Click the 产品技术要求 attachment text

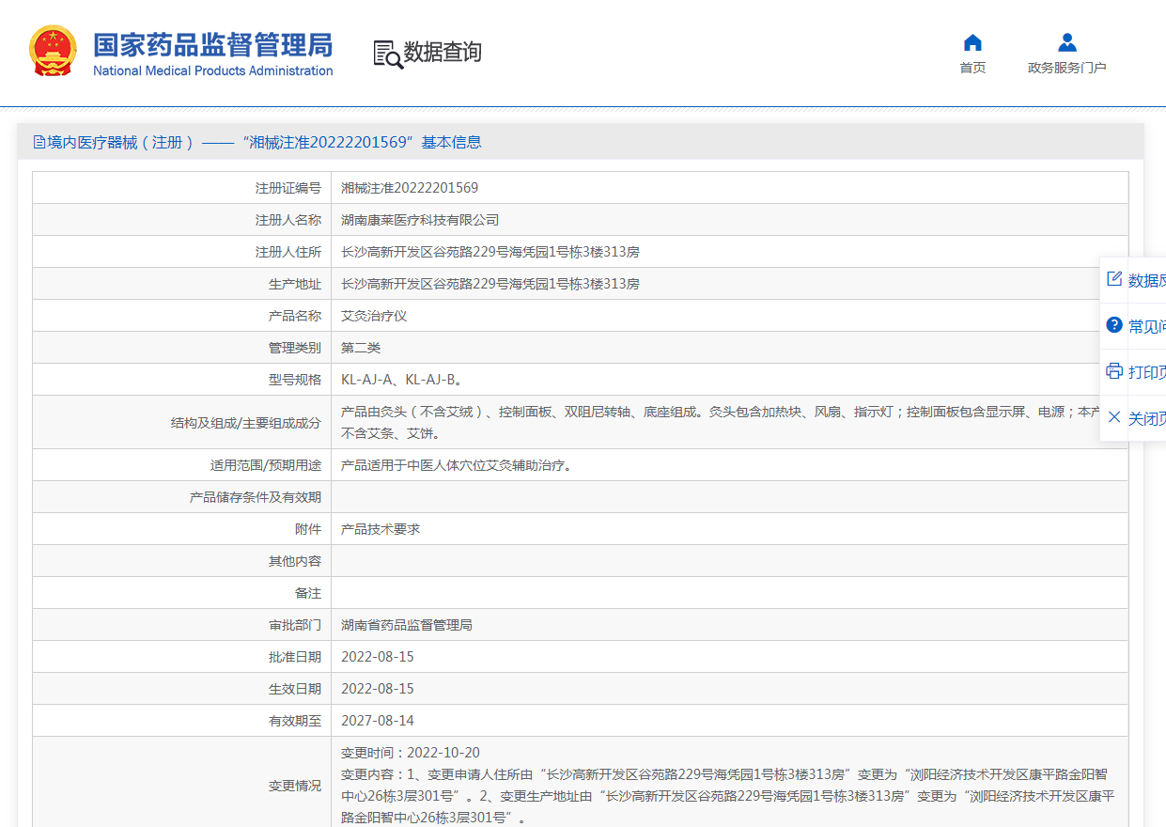click(381, 529)
